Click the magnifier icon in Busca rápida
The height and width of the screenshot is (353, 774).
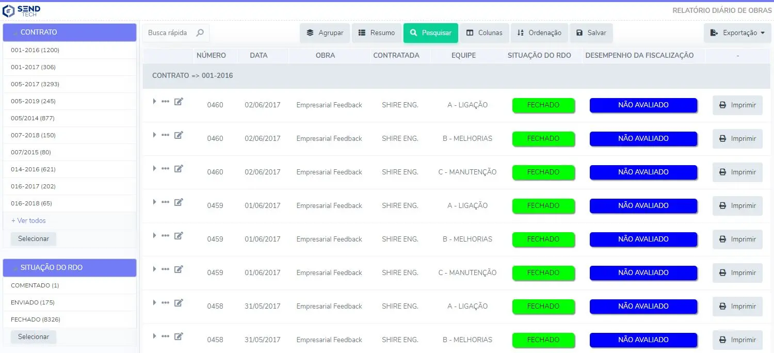(x=200, y=33)
